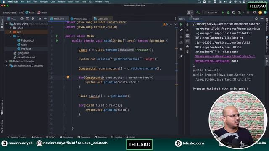Open Project panel options gear

click(40, 18)
